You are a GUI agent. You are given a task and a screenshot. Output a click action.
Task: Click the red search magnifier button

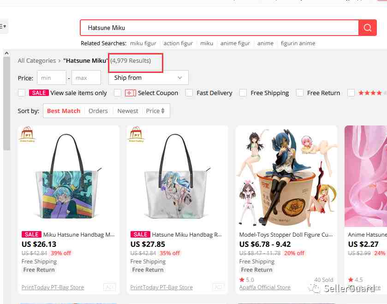[x=368, y=28]
